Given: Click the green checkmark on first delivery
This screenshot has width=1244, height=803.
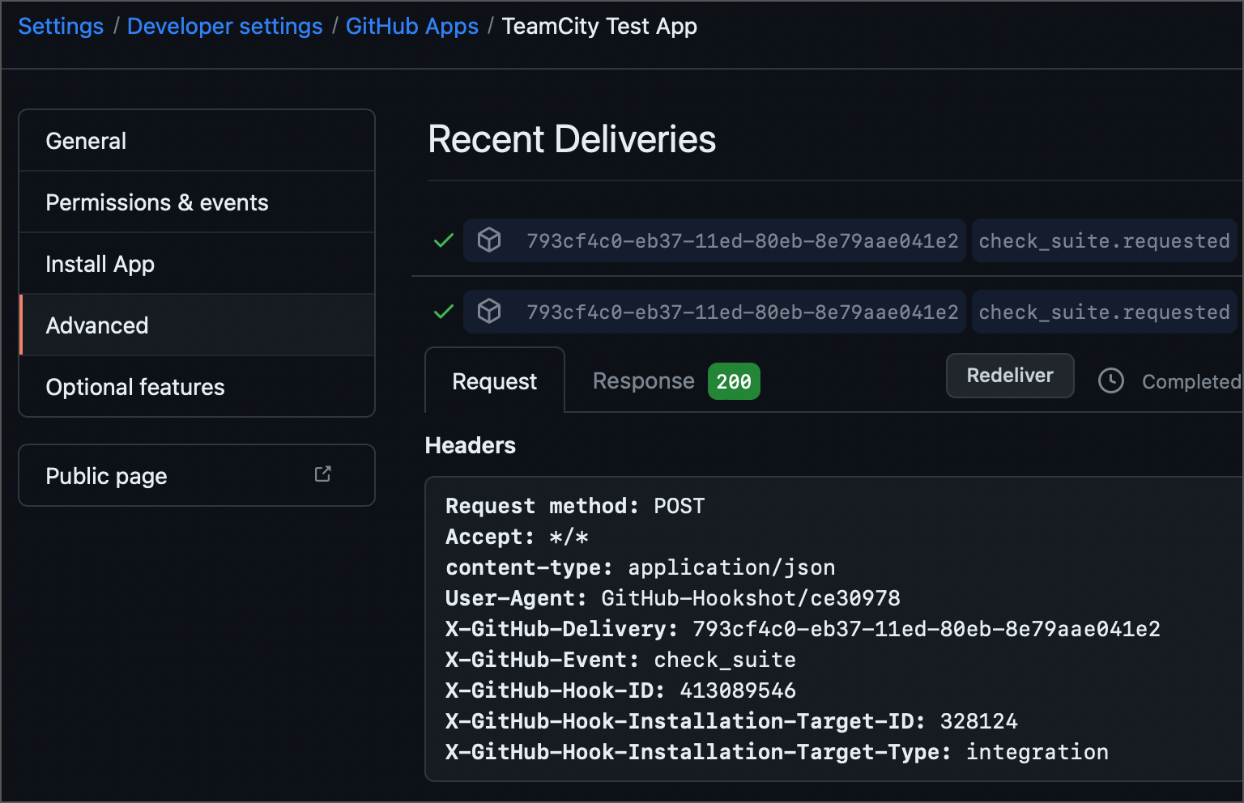Looking at the screenshot, I should coord(442,240).
